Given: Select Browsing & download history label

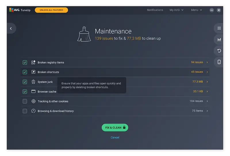Looking at the screenshot, I should (x=55, y=111).
